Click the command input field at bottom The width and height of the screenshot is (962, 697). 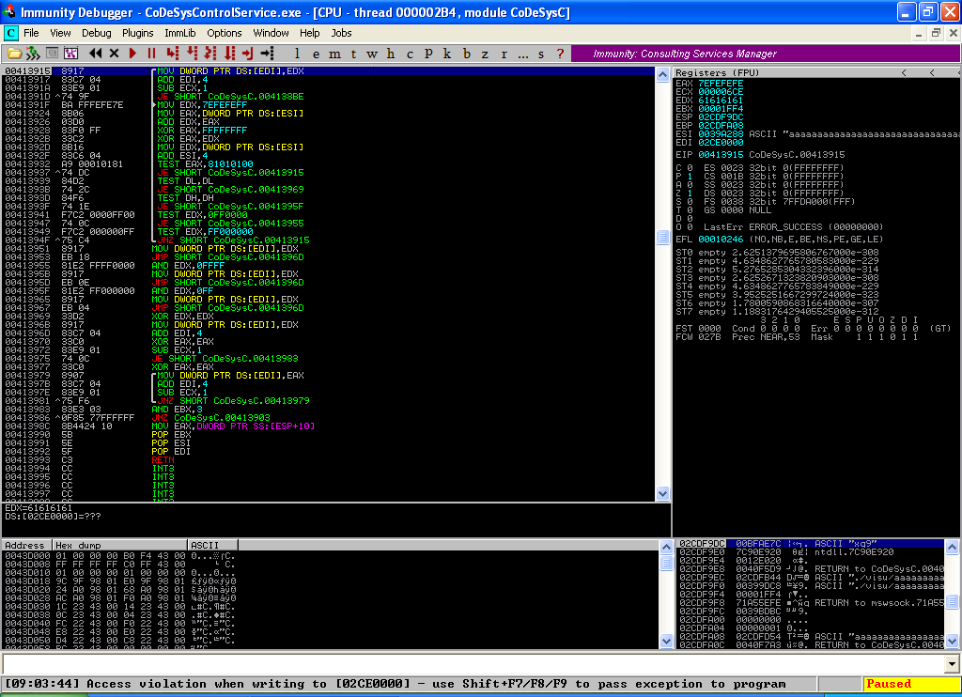(479, 664)
